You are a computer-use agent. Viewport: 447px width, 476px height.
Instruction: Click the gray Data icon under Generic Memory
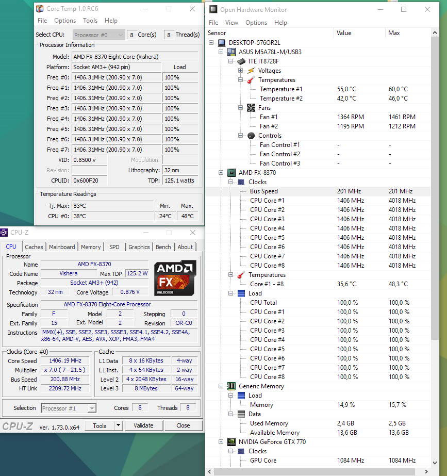coord(241,414)
